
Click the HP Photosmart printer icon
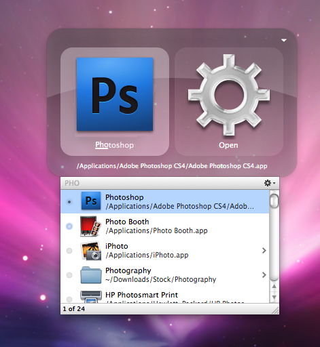[91, 297]
